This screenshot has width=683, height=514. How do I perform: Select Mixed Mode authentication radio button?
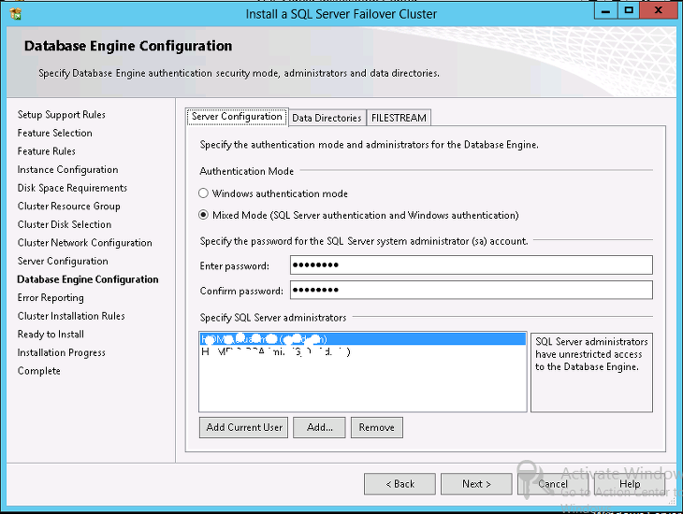(x=203, y=215)
